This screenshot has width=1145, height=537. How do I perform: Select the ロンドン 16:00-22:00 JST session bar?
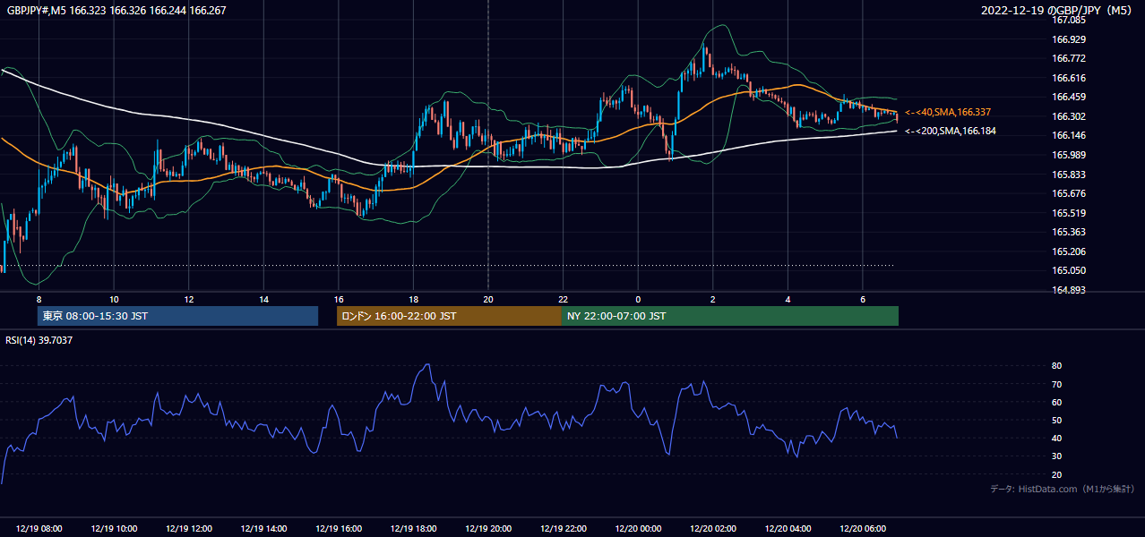coord(449,316)
